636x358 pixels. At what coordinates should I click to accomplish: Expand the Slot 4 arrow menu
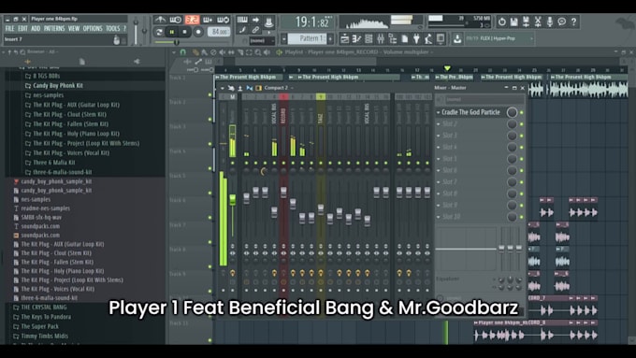(439, 147)
